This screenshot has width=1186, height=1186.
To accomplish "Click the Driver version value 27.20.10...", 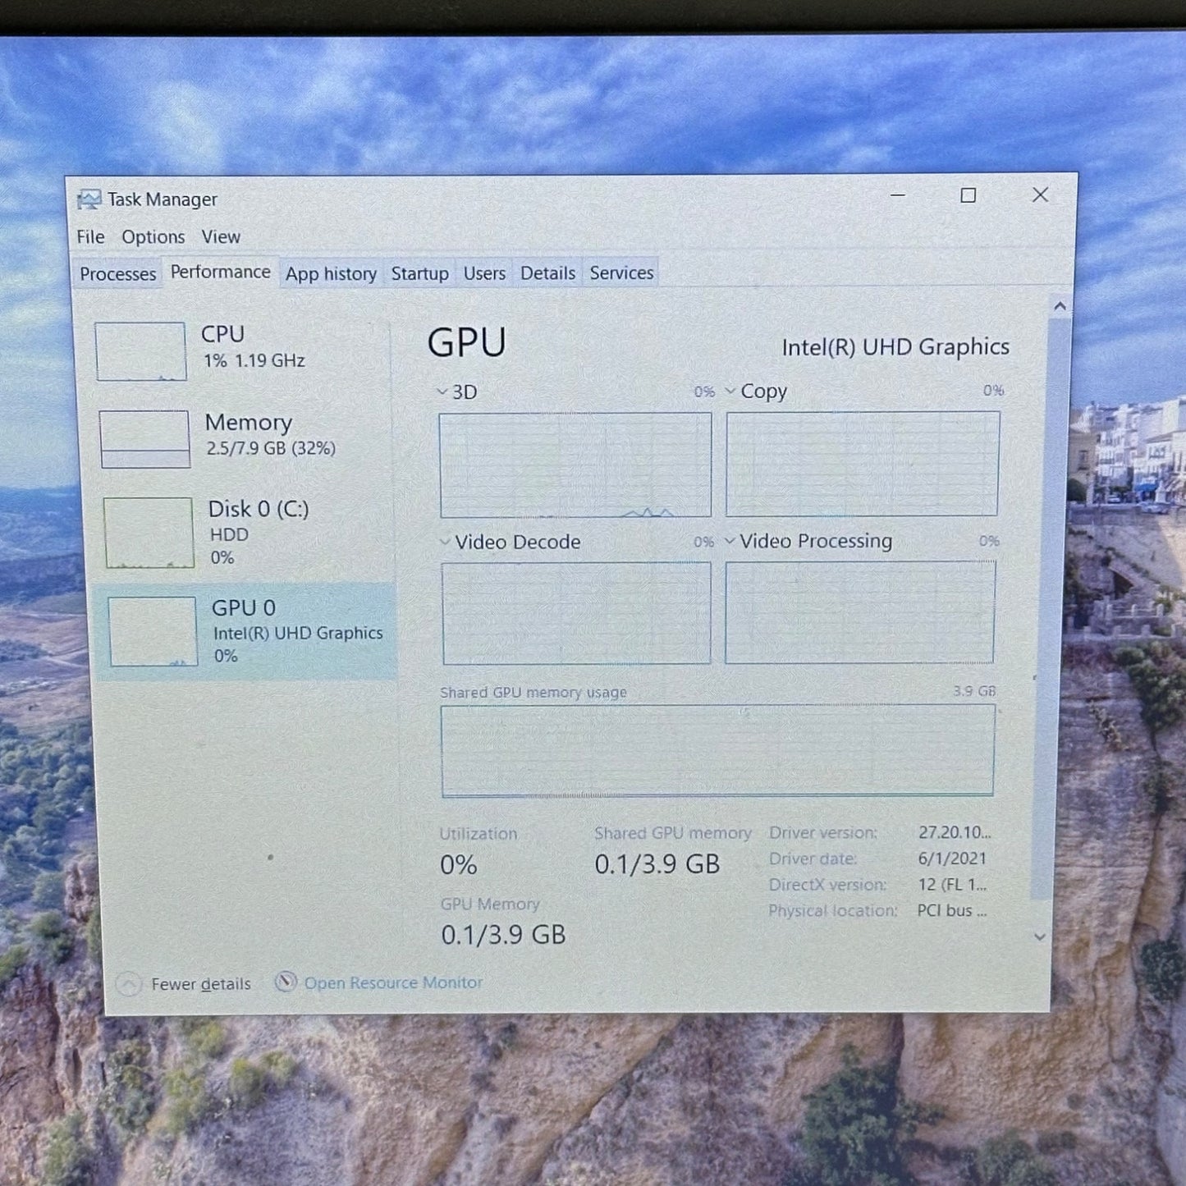I will pyautogui.click(x=955, y=832).
